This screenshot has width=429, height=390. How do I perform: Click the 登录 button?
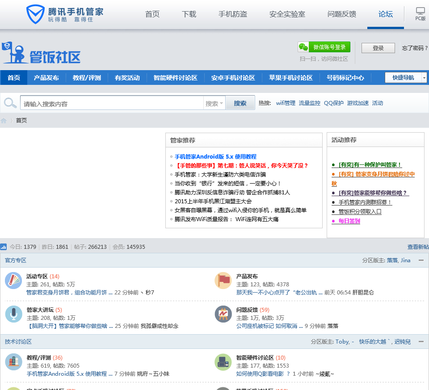378,48
